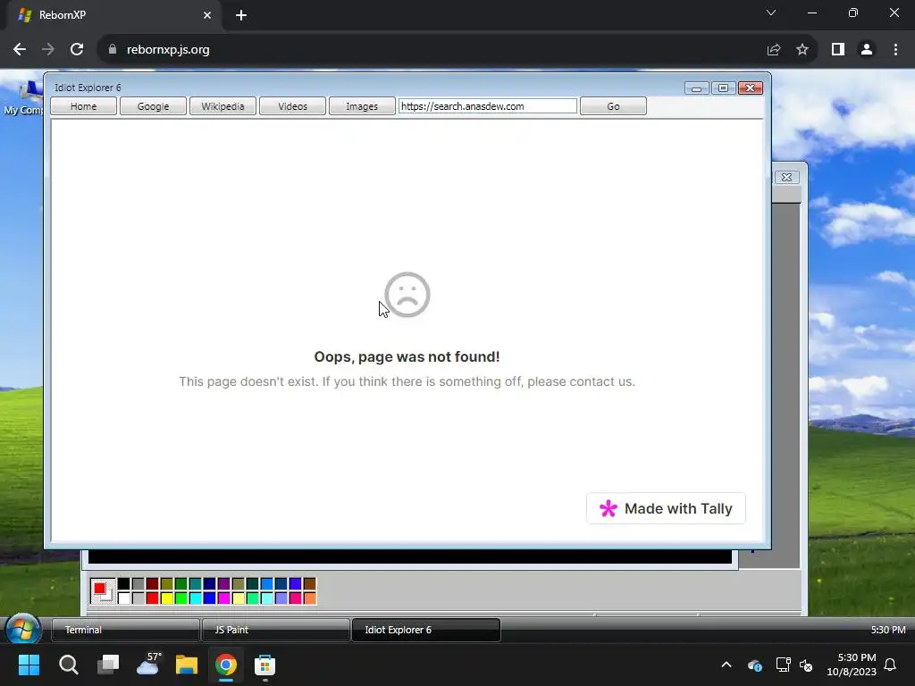Open Chrome's three-dot menu
This screenshot has width=915, height=686.
(x=895, y=50)
